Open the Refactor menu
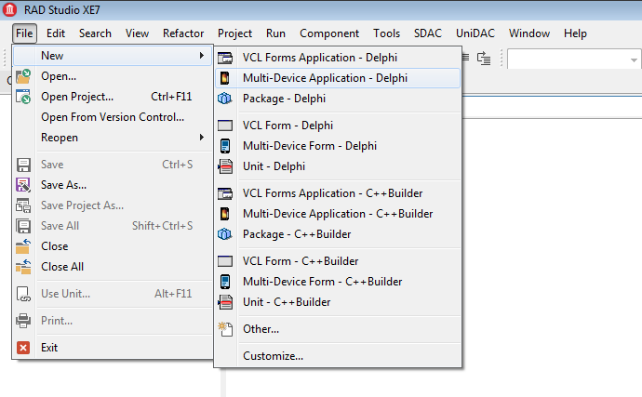 point(183,33)
